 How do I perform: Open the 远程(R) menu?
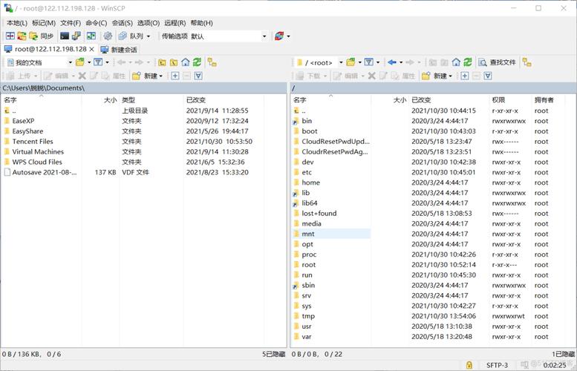pos(175,23)
